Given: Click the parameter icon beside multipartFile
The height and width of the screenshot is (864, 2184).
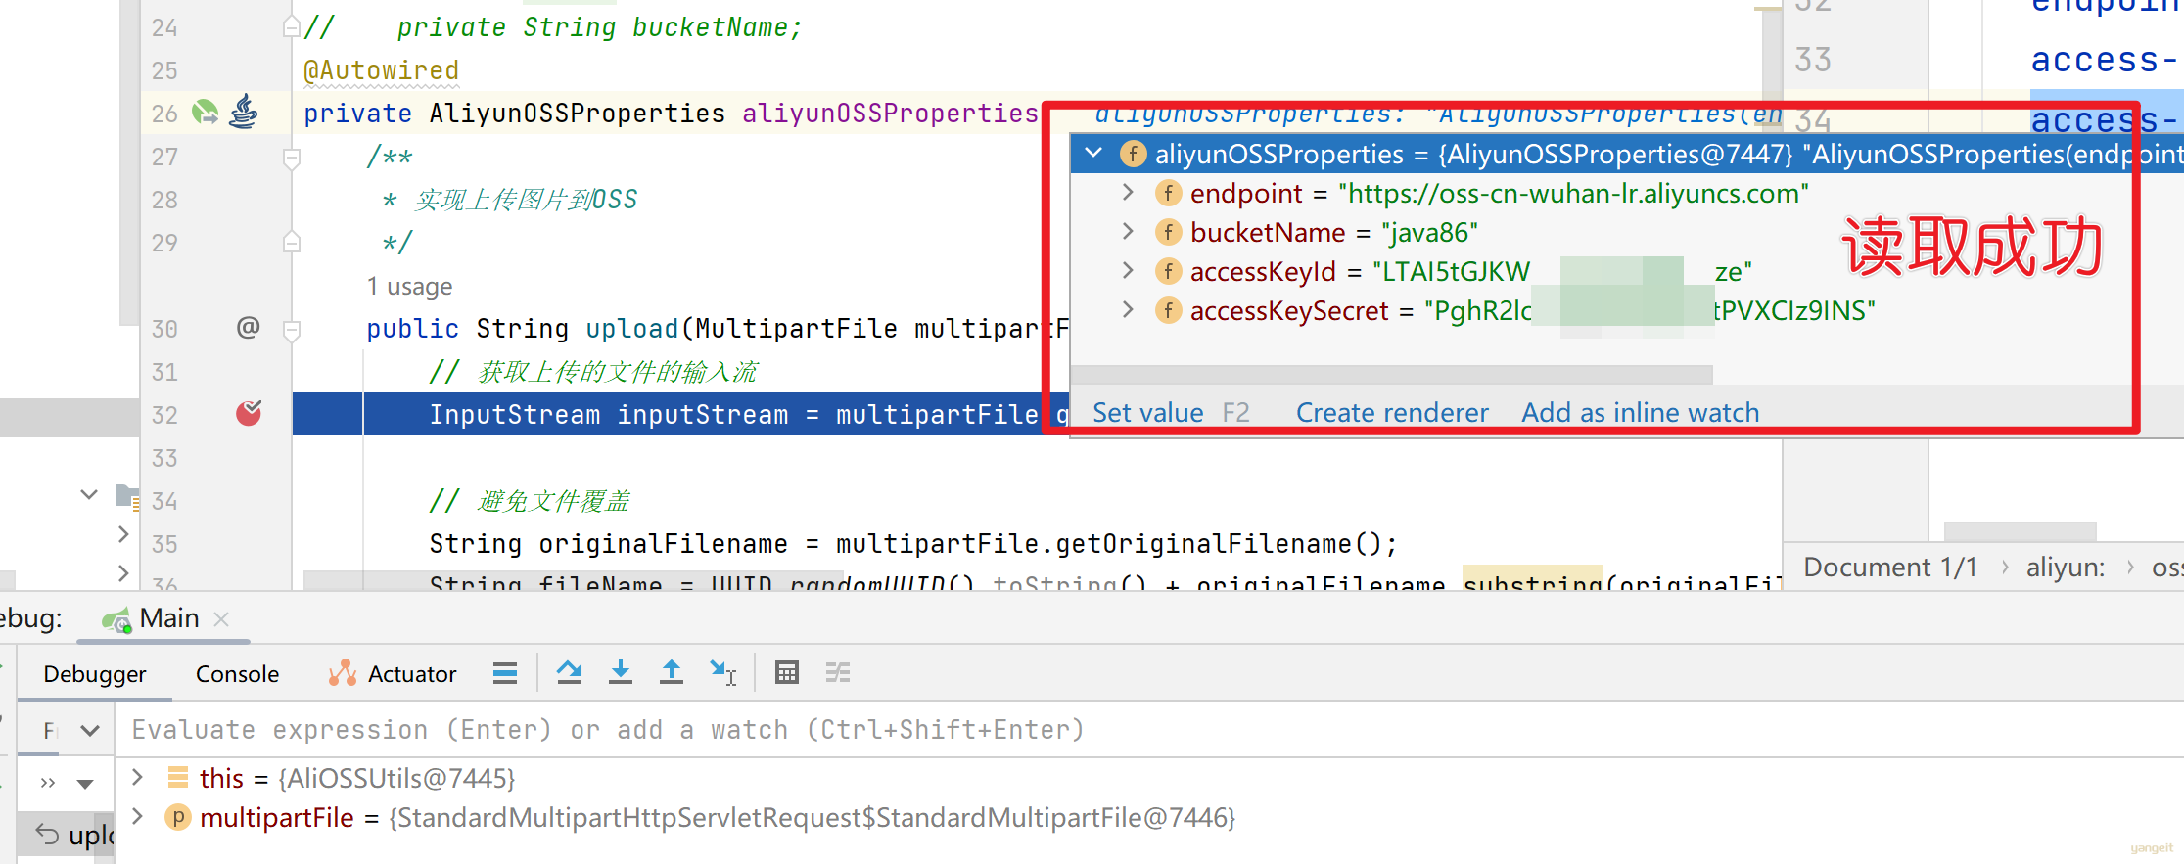Looking at the screenshot, I should 177,817.
